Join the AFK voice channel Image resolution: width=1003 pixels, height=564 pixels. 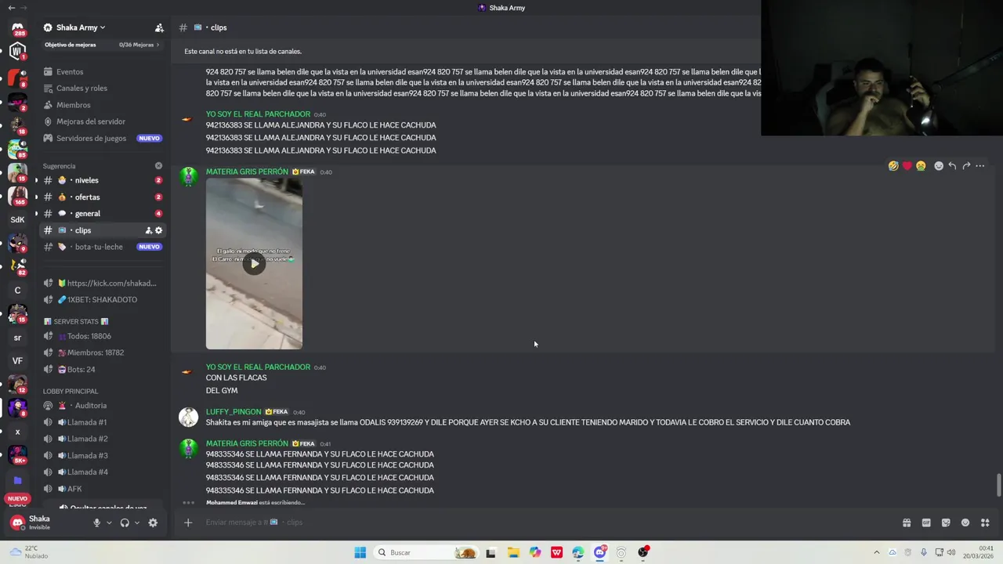tap(102, 489)
